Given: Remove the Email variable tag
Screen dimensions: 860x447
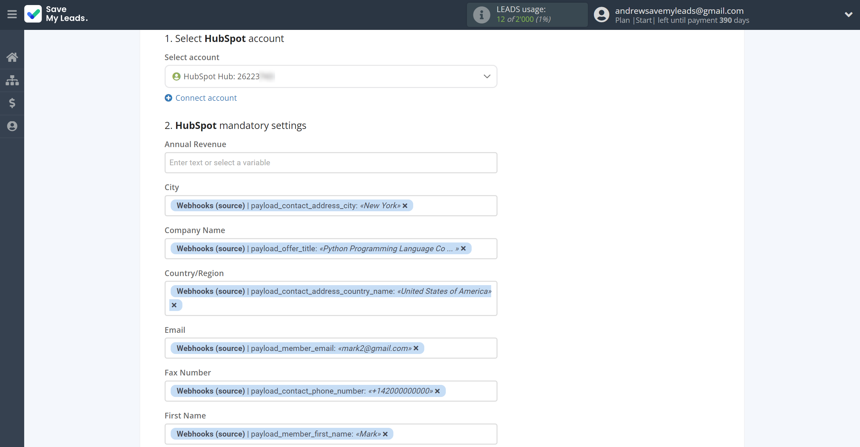Looking at the screenshot, I should tap(416, 348).
